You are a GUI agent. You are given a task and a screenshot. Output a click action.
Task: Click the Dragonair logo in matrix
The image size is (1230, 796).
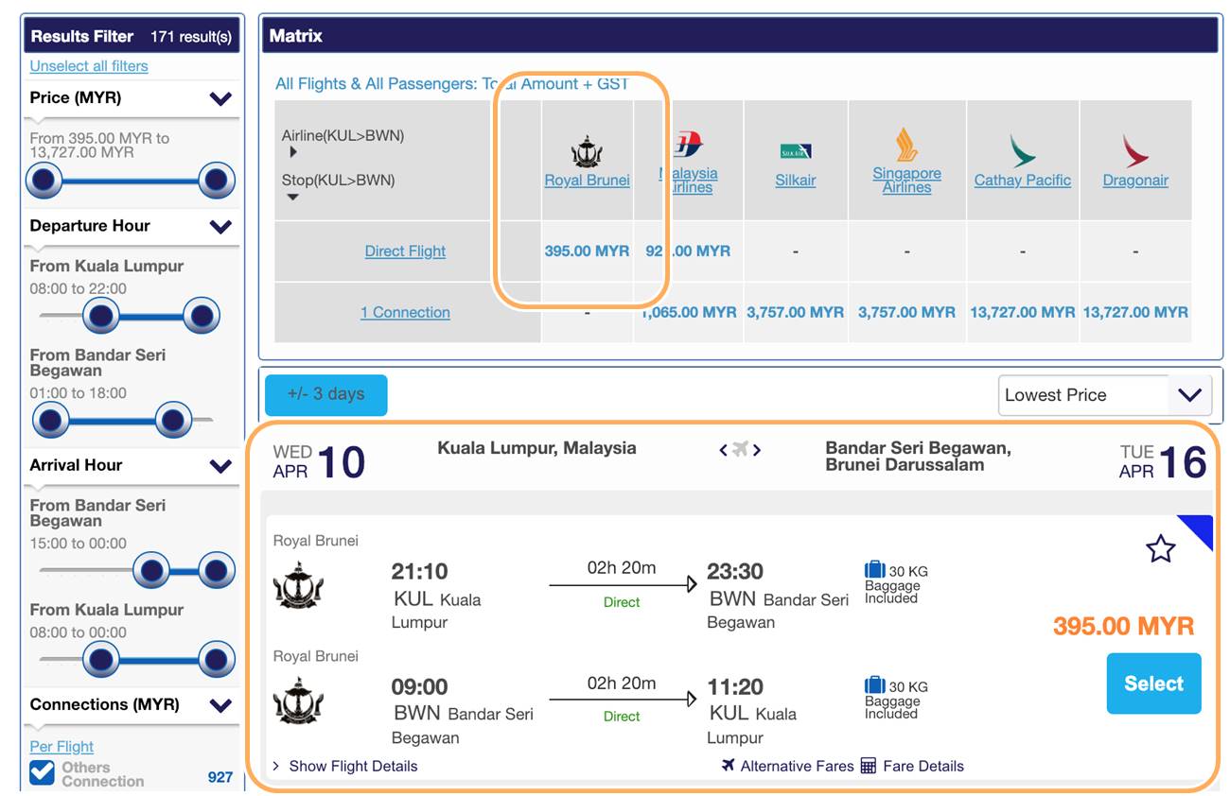click(1135, 150)
